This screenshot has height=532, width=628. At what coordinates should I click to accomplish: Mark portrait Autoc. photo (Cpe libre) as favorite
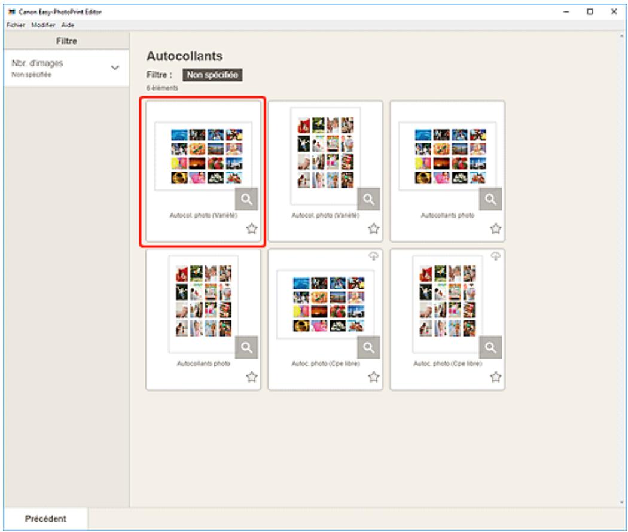(496, 377)
